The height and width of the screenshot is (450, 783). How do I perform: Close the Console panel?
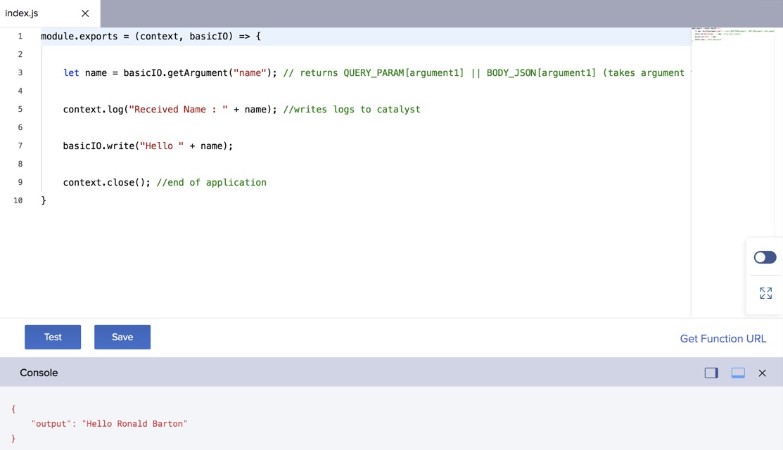(x=763, y=373)
